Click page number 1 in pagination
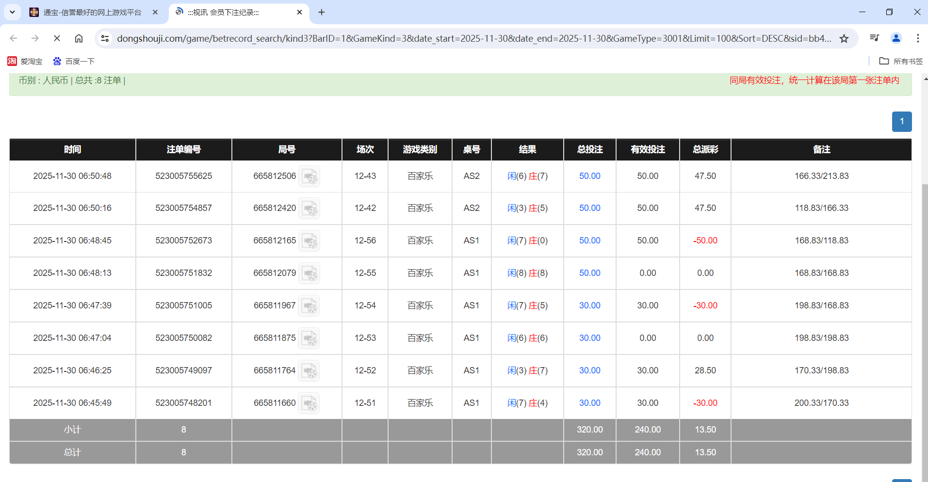This screenshot has height=482, width=928. point(902,121)
